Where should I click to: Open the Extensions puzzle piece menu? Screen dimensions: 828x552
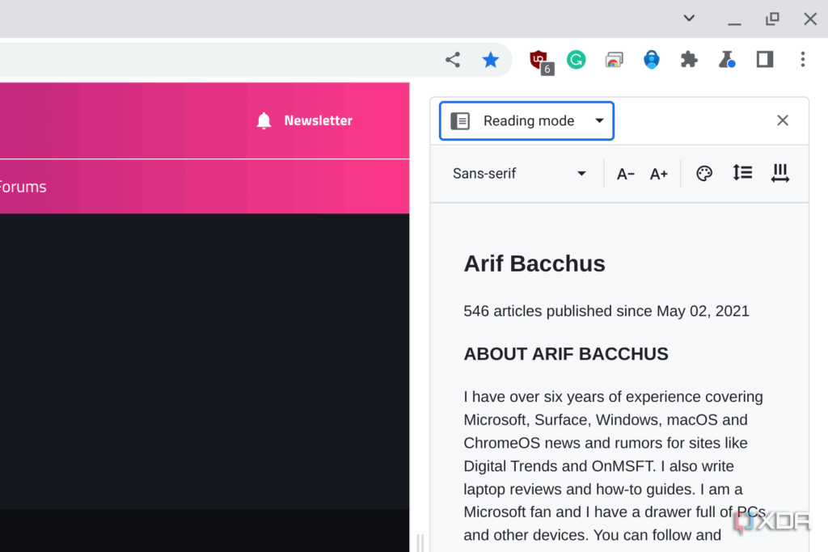(x=689, y=60)
